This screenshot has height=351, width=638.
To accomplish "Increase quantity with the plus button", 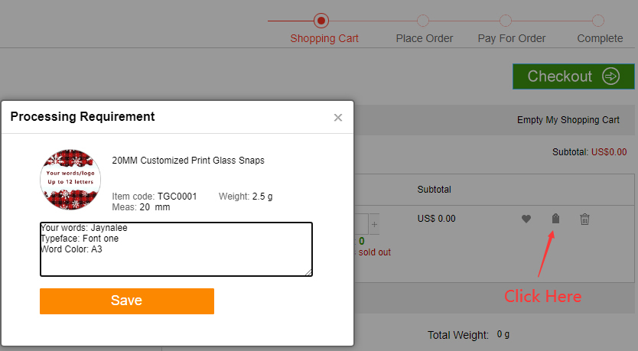I will pos(374,225).
